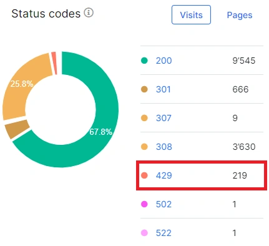269x246 pixels.
Task: Click the orange dot for status 308
Action: click(144, 147)
